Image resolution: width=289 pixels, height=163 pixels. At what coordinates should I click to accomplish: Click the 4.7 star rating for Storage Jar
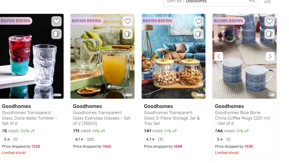click(x=150, y=139)
